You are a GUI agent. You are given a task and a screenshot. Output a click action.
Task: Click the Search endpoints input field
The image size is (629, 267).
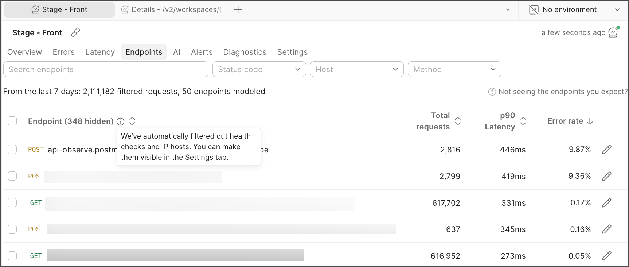pos(106,69)
